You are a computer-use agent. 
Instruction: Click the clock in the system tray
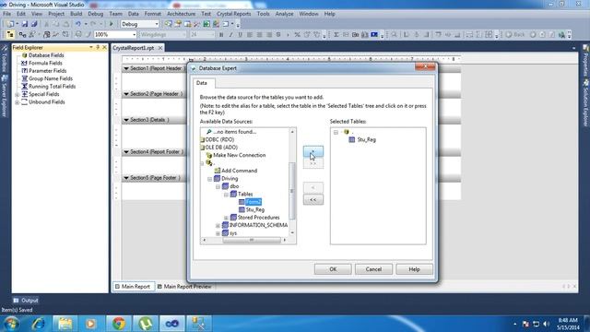(568, 324)
